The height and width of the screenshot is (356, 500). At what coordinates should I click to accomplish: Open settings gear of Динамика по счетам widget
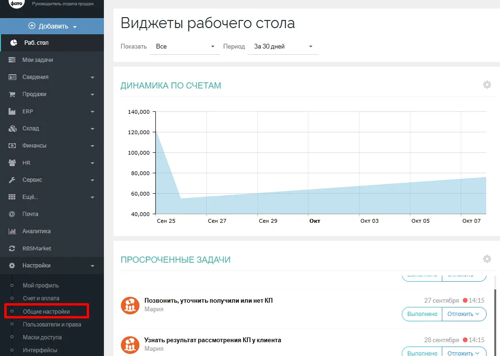[x=487, y=85]
